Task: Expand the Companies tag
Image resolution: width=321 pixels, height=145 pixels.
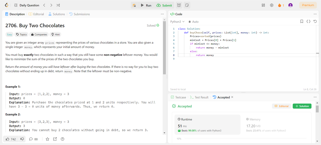Action: pos(39,34)
